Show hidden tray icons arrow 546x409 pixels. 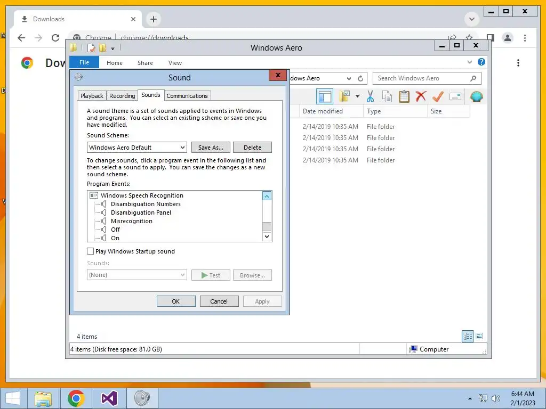(x=470, y=398)
